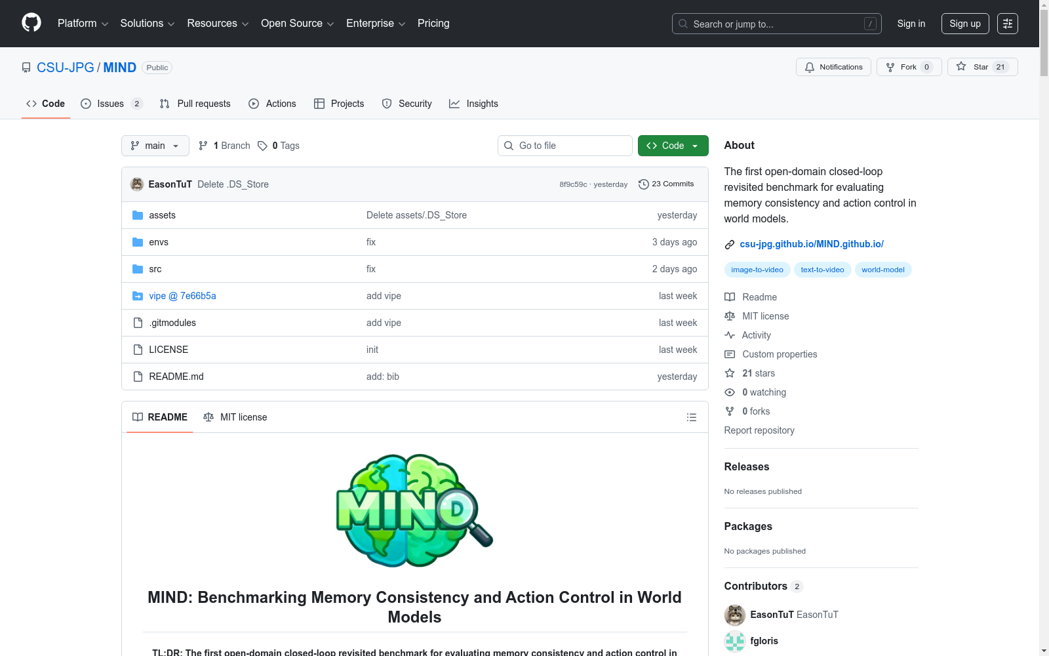Click the text-to-video topic tag
This screenshot has height=656, width=1049.
(822, 270)
